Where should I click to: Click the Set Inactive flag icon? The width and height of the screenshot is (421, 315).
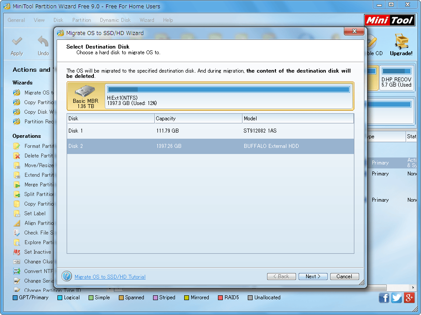17,252
